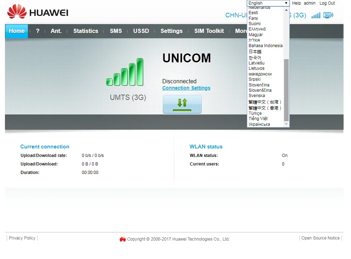The image size is (351, 259).
Task: Choose Suomi in the language list
Action: [265, 24]
